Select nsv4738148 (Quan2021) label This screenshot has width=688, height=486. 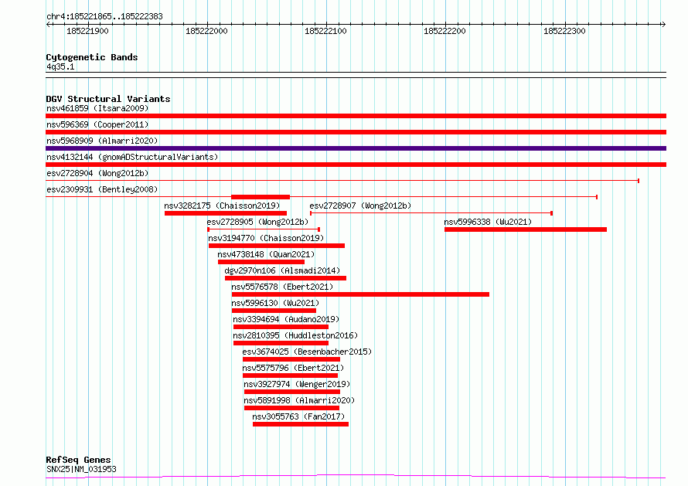(x=266, y=254)
